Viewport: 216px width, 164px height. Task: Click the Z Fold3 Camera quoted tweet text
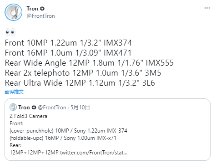[x=28, y=116]
